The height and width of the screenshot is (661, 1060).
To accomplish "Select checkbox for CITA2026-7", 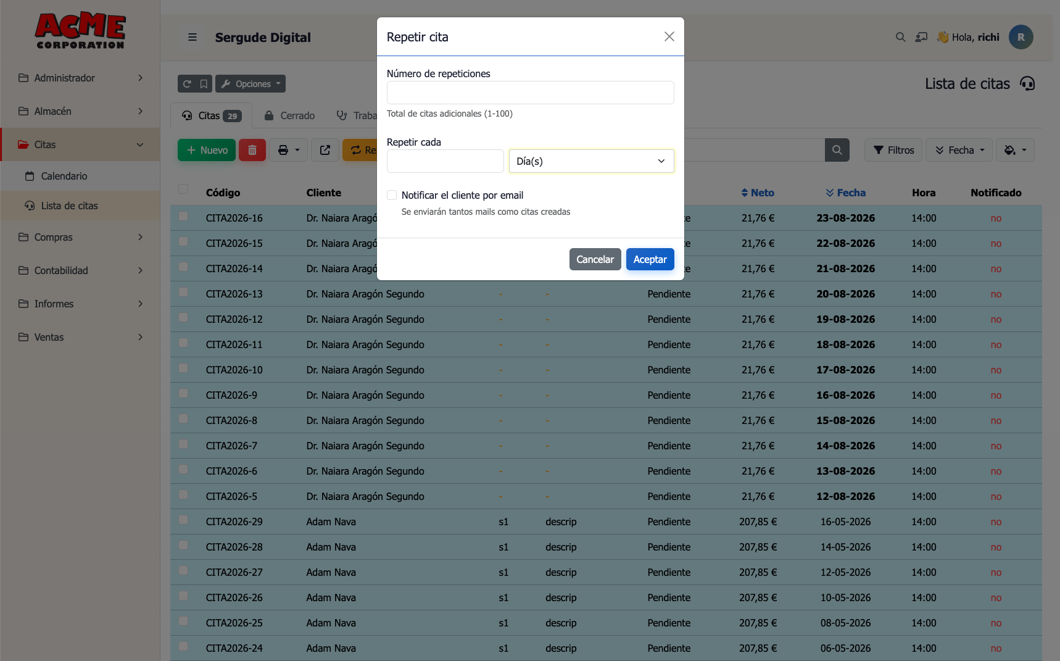I will [183, 444].
